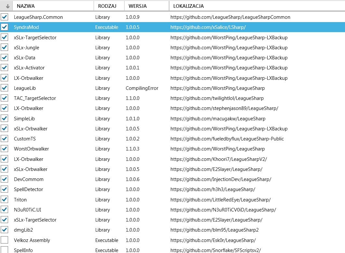The image size is (345, 253).
Task: Select the Velkoz Assembly name
Action: (x=32, y=240)
